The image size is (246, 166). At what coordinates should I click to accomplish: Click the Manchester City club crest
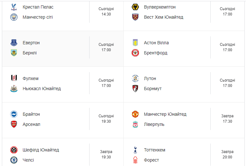pyautogui.click(x=14, y=17)
